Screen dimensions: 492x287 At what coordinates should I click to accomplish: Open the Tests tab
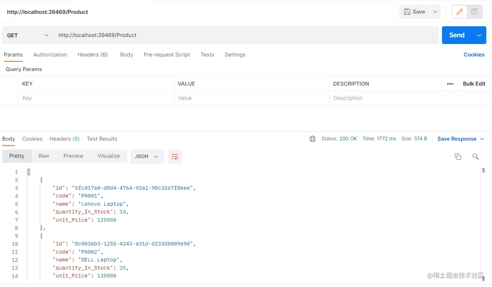click(208, 55)
